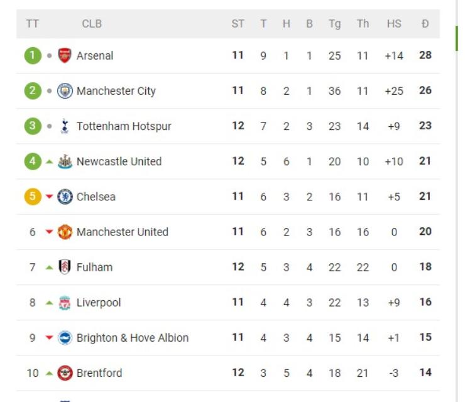Open the Manchester City team link

116,90
